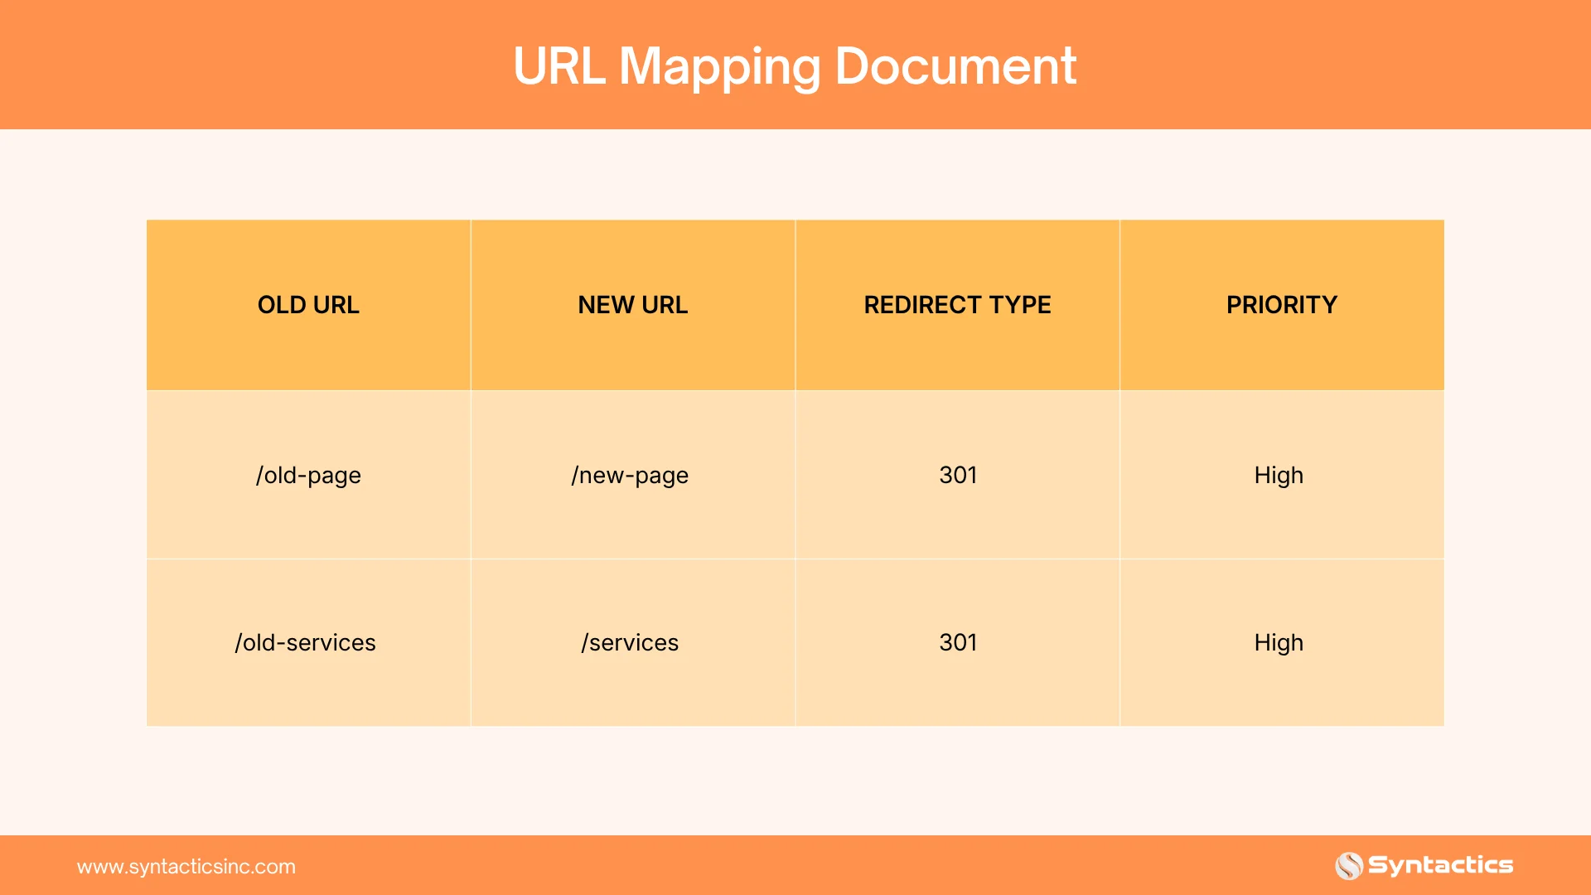Click the /services cell

click(x=633, y=643)
